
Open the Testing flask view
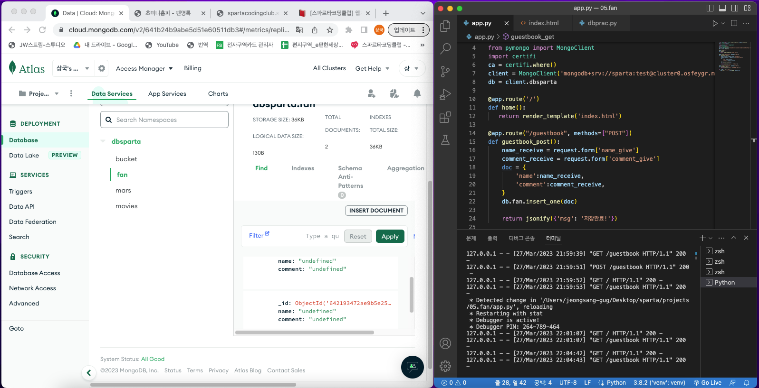[x=445, y=140]
